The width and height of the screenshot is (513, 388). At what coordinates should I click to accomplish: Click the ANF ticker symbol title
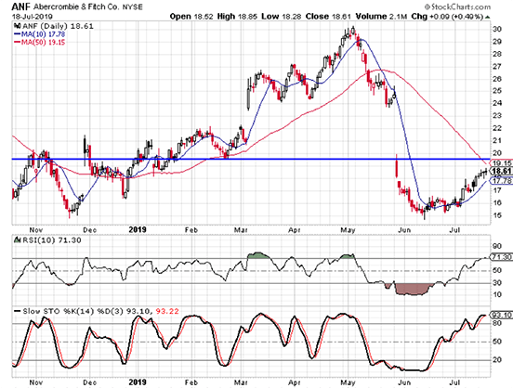point(21,6)
